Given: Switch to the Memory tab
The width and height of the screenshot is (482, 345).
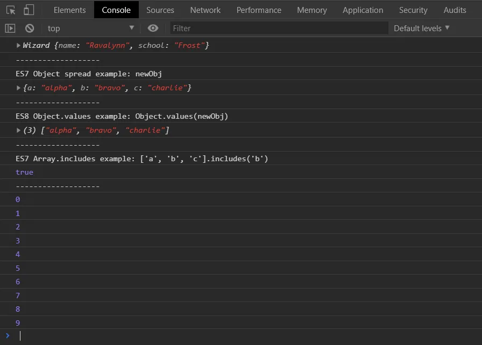Looking at the screenshot, I should tap(311, 10).
